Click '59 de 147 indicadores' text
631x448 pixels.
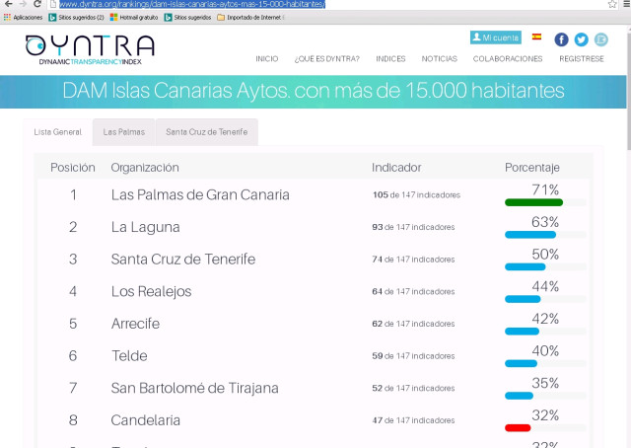pos(413,356)
